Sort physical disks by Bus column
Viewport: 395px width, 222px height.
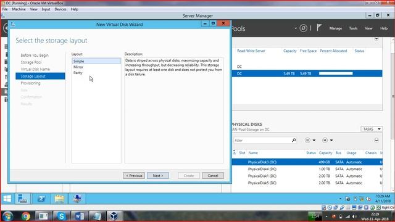point(338,153)
